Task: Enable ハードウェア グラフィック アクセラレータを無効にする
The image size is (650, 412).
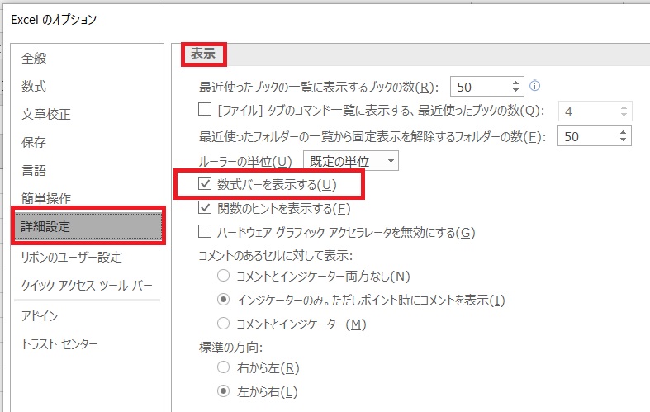Action: coord(205,231)
